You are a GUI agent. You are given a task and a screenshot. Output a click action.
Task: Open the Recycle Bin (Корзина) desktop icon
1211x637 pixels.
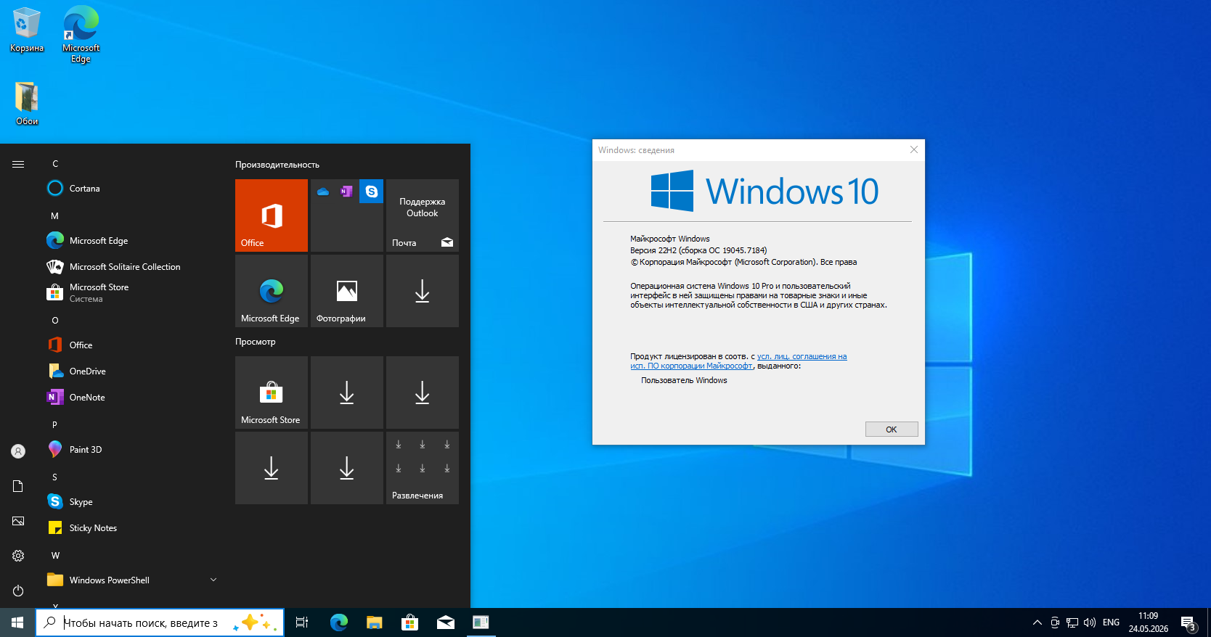[x=27, y=30]
